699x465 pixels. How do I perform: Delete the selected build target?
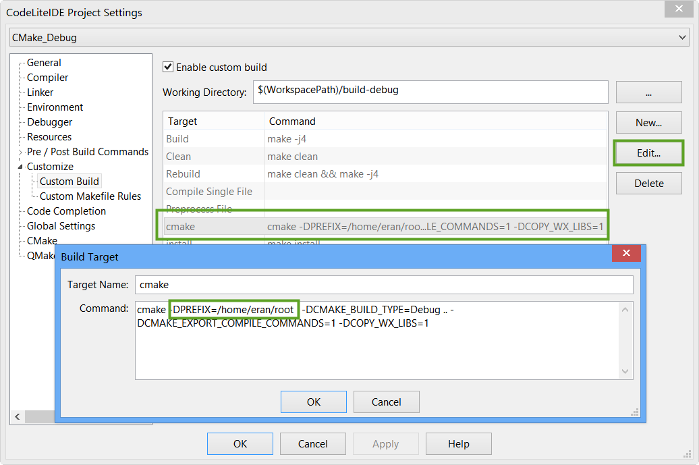(648, 184)
